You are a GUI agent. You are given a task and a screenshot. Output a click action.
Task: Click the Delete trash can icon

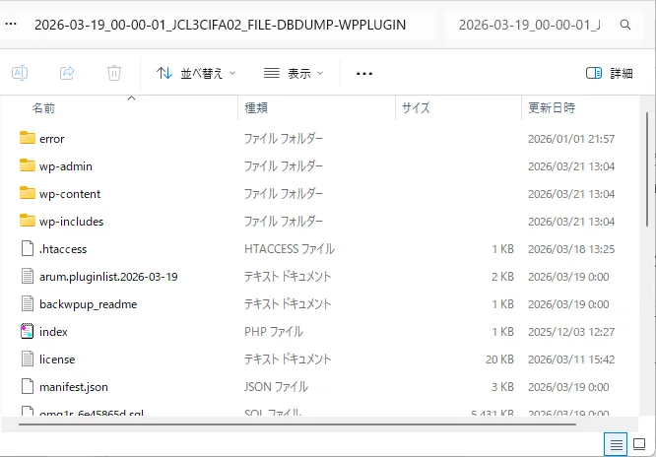tap(114, 73)
